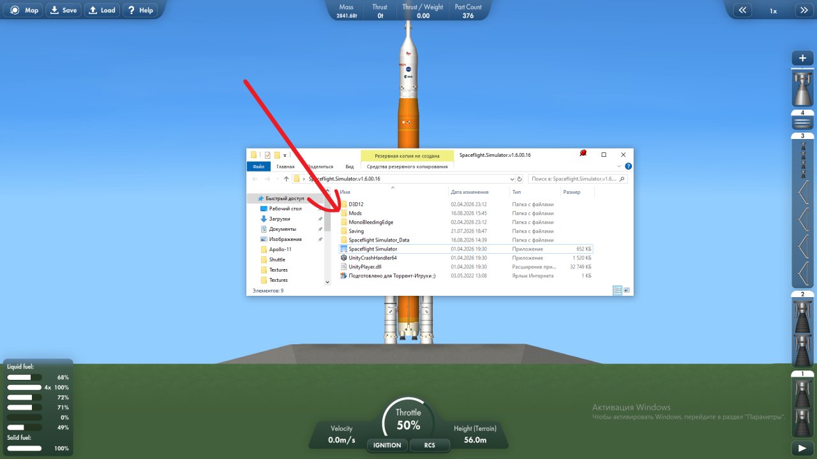Select the Saving folder
The height and width of the screenshot is (459, 817).
tap(356, 231)
